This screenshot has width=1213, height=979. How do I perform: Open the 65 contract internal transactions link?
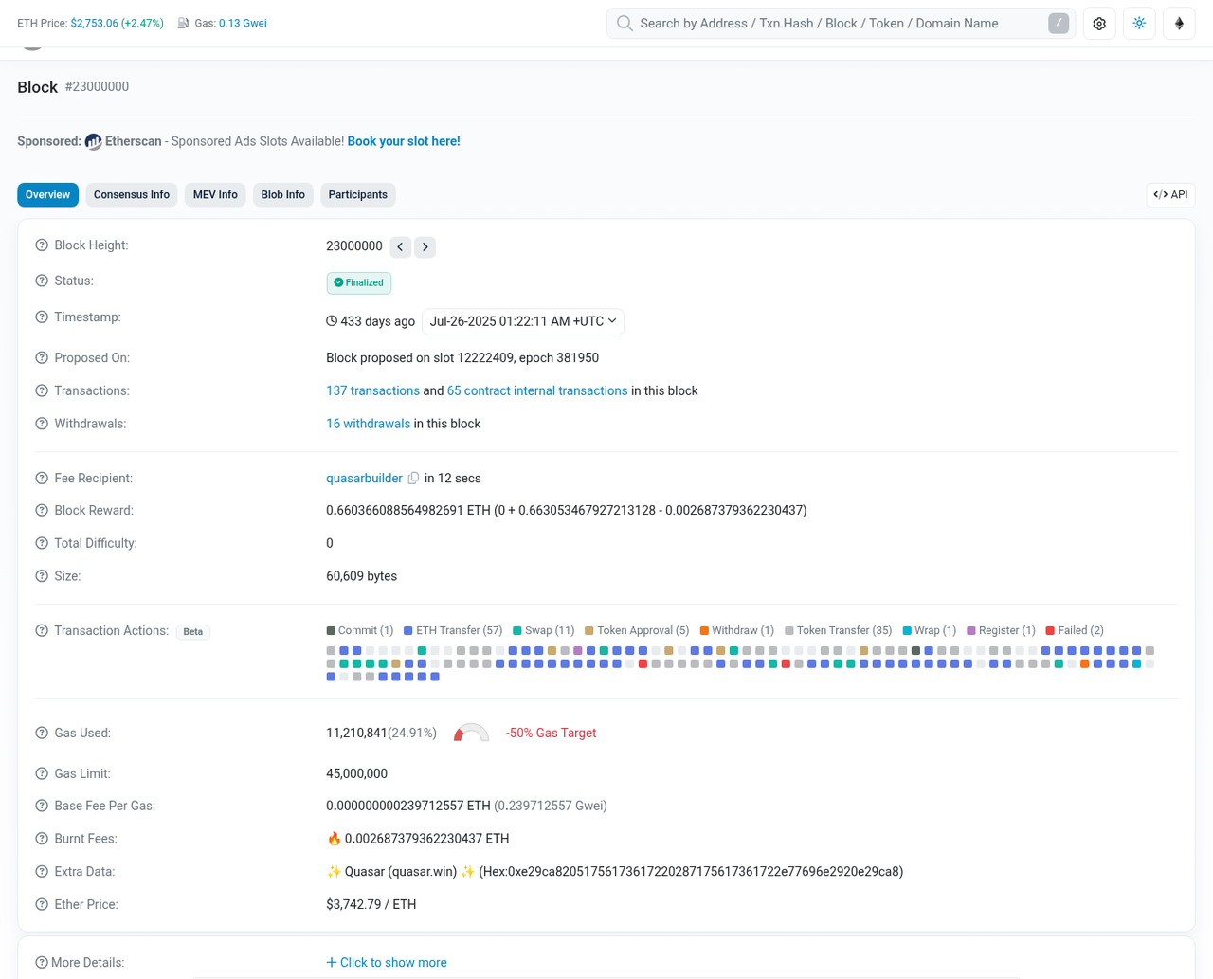(x=537, y=391)
